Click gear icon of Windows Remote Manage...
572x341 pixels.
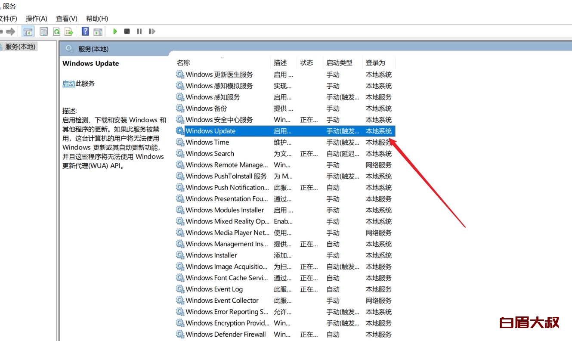pos(180,165)
